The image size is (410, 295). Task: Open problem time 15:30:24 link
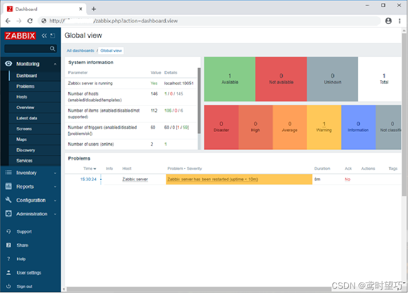click(88, 179)
